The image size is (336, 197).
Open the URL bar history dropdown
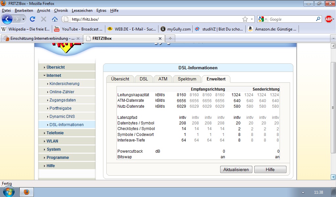point(252,19)
